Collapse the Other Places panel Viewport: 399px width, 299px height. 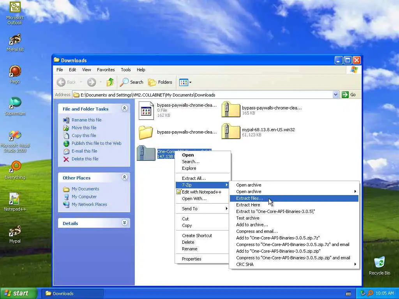coord(124,177)
